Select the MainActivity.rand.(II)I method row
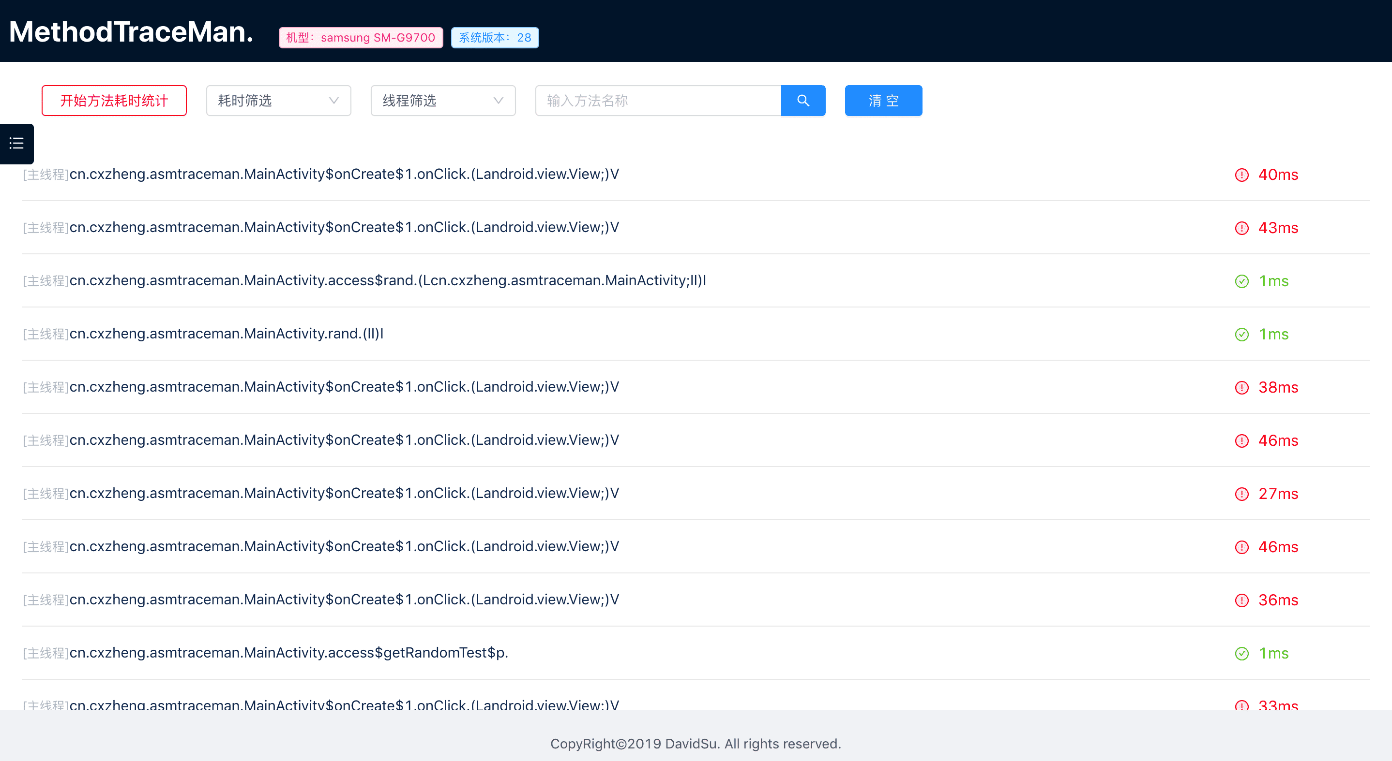The height and width of the screenshot is (761, 1392). coord(227,334)
